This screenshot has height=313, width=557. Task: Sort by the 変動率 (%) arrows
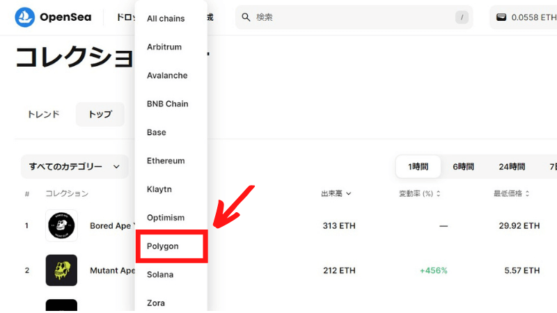[x=439, y=193]
